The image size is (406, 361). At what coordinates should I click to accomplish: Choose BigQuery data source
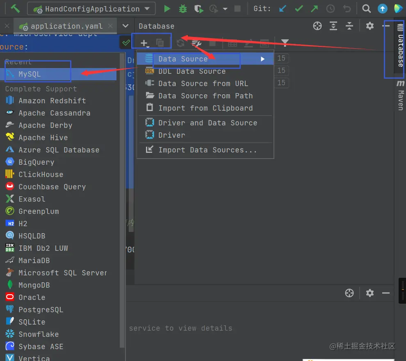58,162
